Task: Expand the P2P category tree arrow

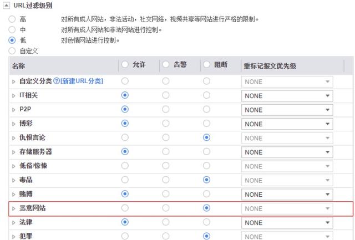Action: tap(13, 110)
